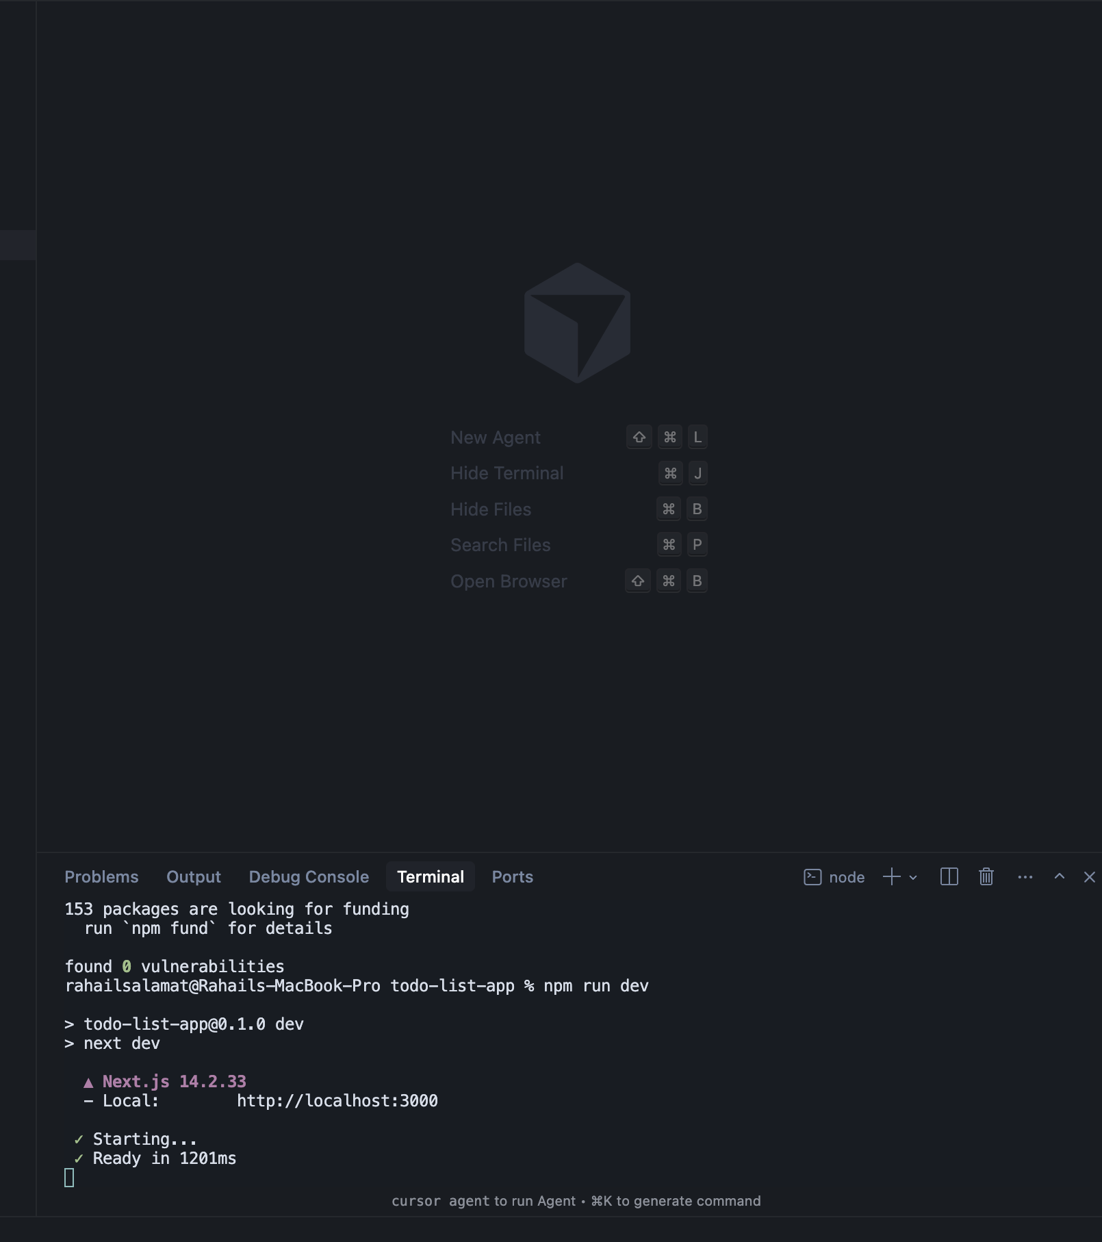Create a new terminal with plus icon

coord(891,877)
